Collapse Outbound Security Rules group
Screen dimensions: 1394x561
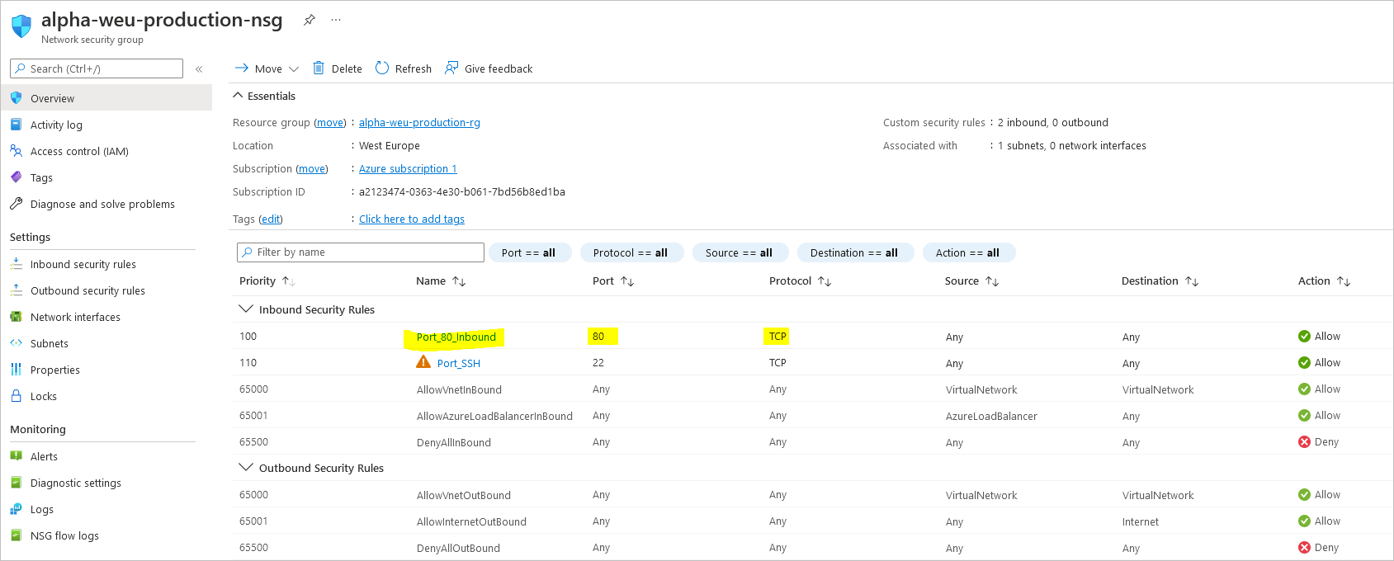click(x=245, y=467)
